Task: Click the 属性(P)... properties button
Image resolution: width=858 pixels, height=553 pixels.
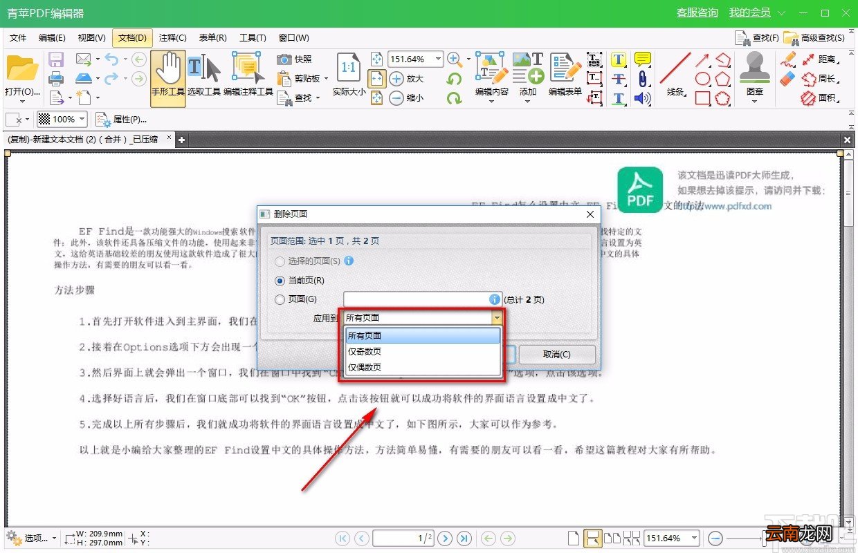Action: [x=121, y=119]
